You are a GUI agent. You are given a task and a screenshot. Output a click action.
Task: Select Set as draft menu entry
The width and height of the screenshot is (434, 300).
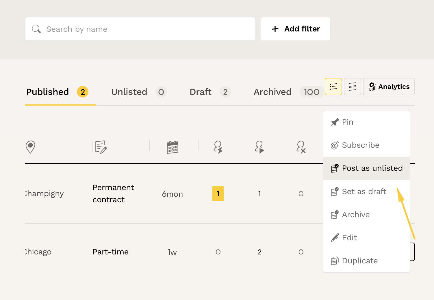(x=364, y=192)
